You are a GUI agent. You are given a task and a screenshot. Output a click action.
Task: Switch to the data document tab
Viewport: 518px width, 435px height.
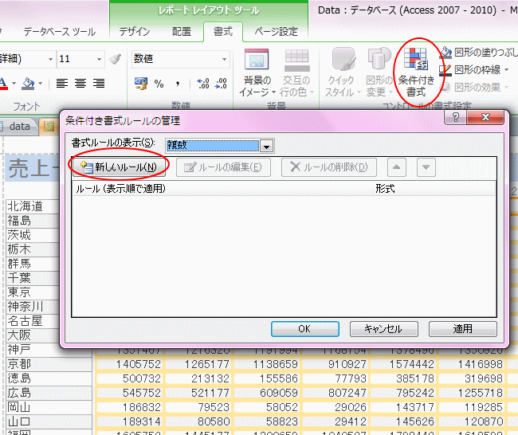[x=18, y=126]
